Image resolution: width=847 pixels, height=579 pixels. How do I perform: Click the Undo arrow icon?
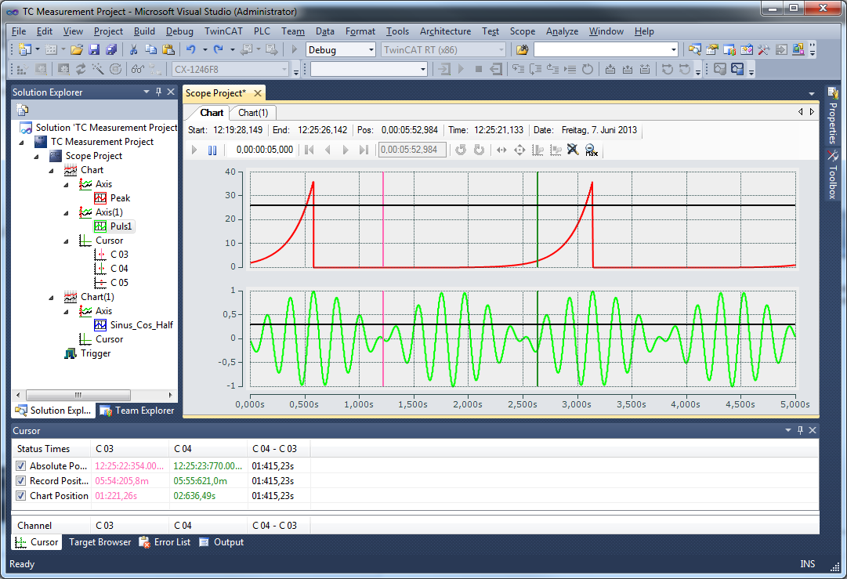pyautogui.click(x=190, y=49)
